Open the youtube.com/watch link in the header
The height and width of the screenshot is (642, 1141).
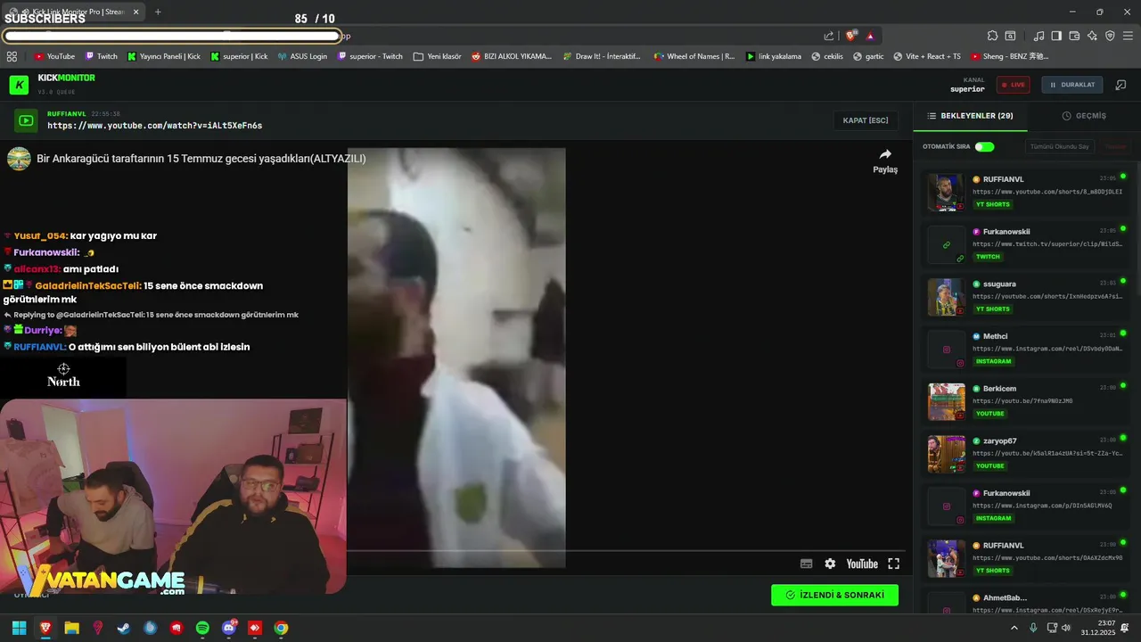155,126
